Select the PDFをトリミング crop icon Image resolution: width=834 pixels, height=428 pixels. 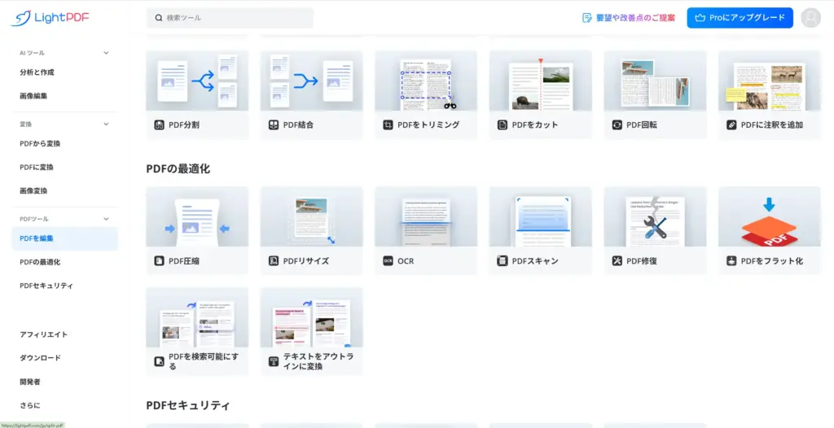(388, 125)
